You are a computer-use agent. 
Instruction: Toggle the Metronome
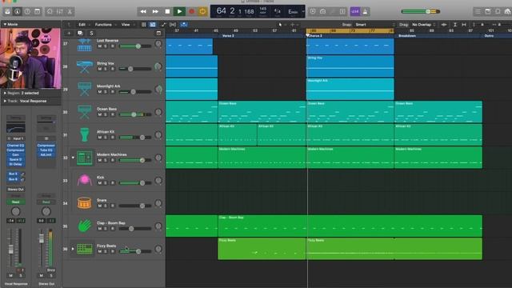coord(365,11)
